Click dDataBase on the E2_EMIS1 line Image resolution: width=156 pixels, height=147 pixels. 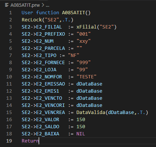[89, 91]
